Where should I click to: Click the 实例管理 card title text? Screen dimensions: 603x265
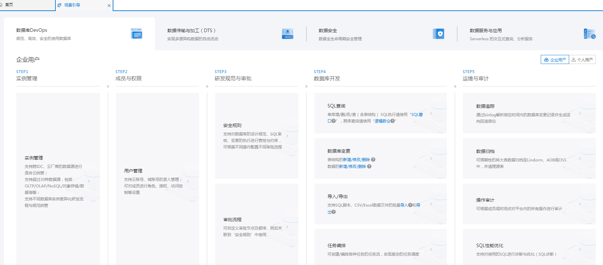click(x=34, y=158)
